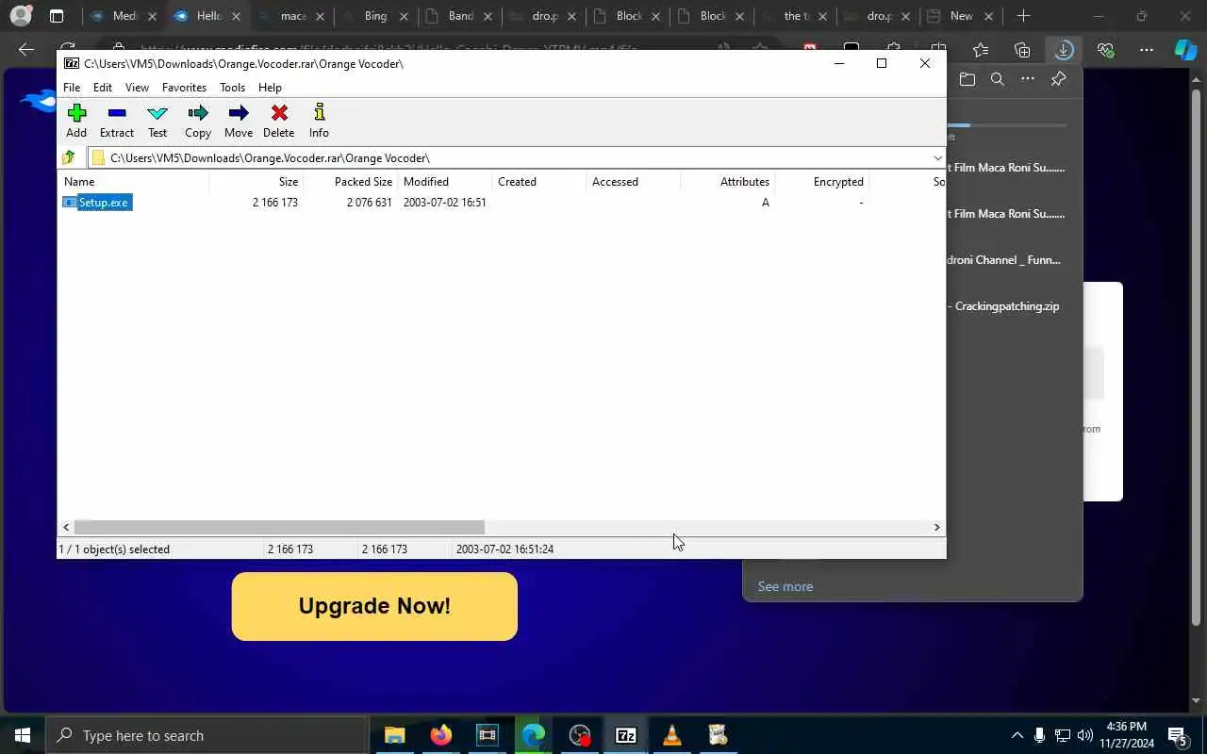Screen dimensions: 1207x754
Task: Go up one folder level icon
Action: pyautogui.click(x=69, y=157)
